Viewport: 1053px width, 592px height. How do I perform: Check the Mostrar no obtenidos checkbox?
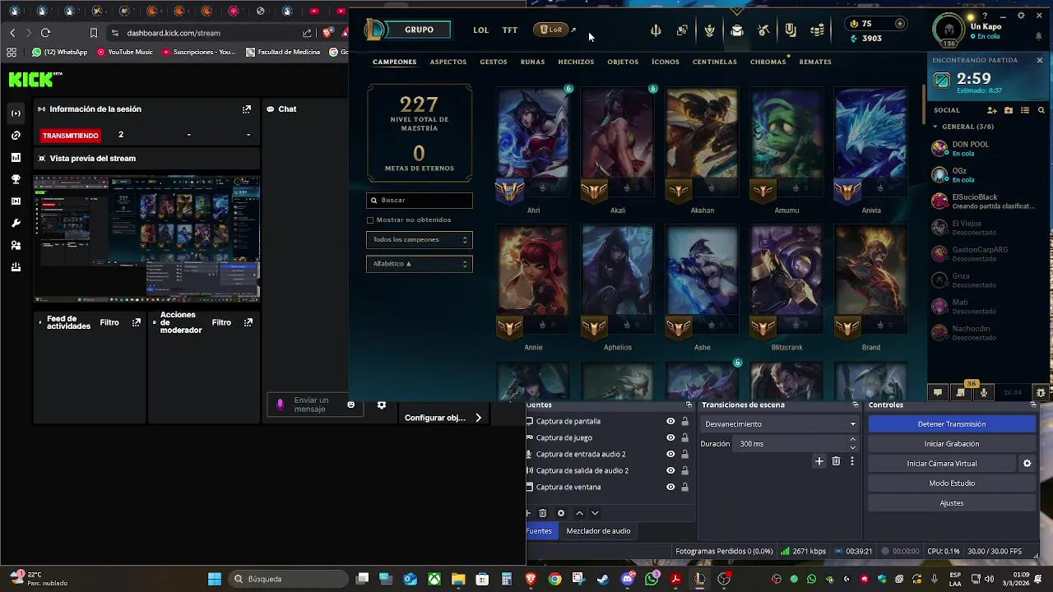click(x=370, y=220)
